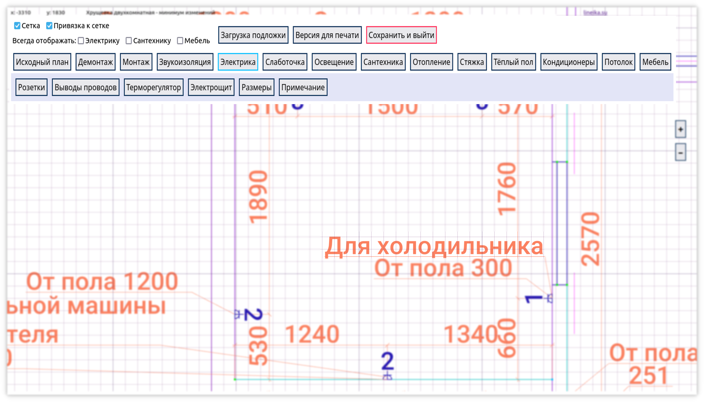This screenshot has width=704, height=402.
Task: Click the Загрузка подложки button
Action: pyautogui.click(x=253, y=35)
